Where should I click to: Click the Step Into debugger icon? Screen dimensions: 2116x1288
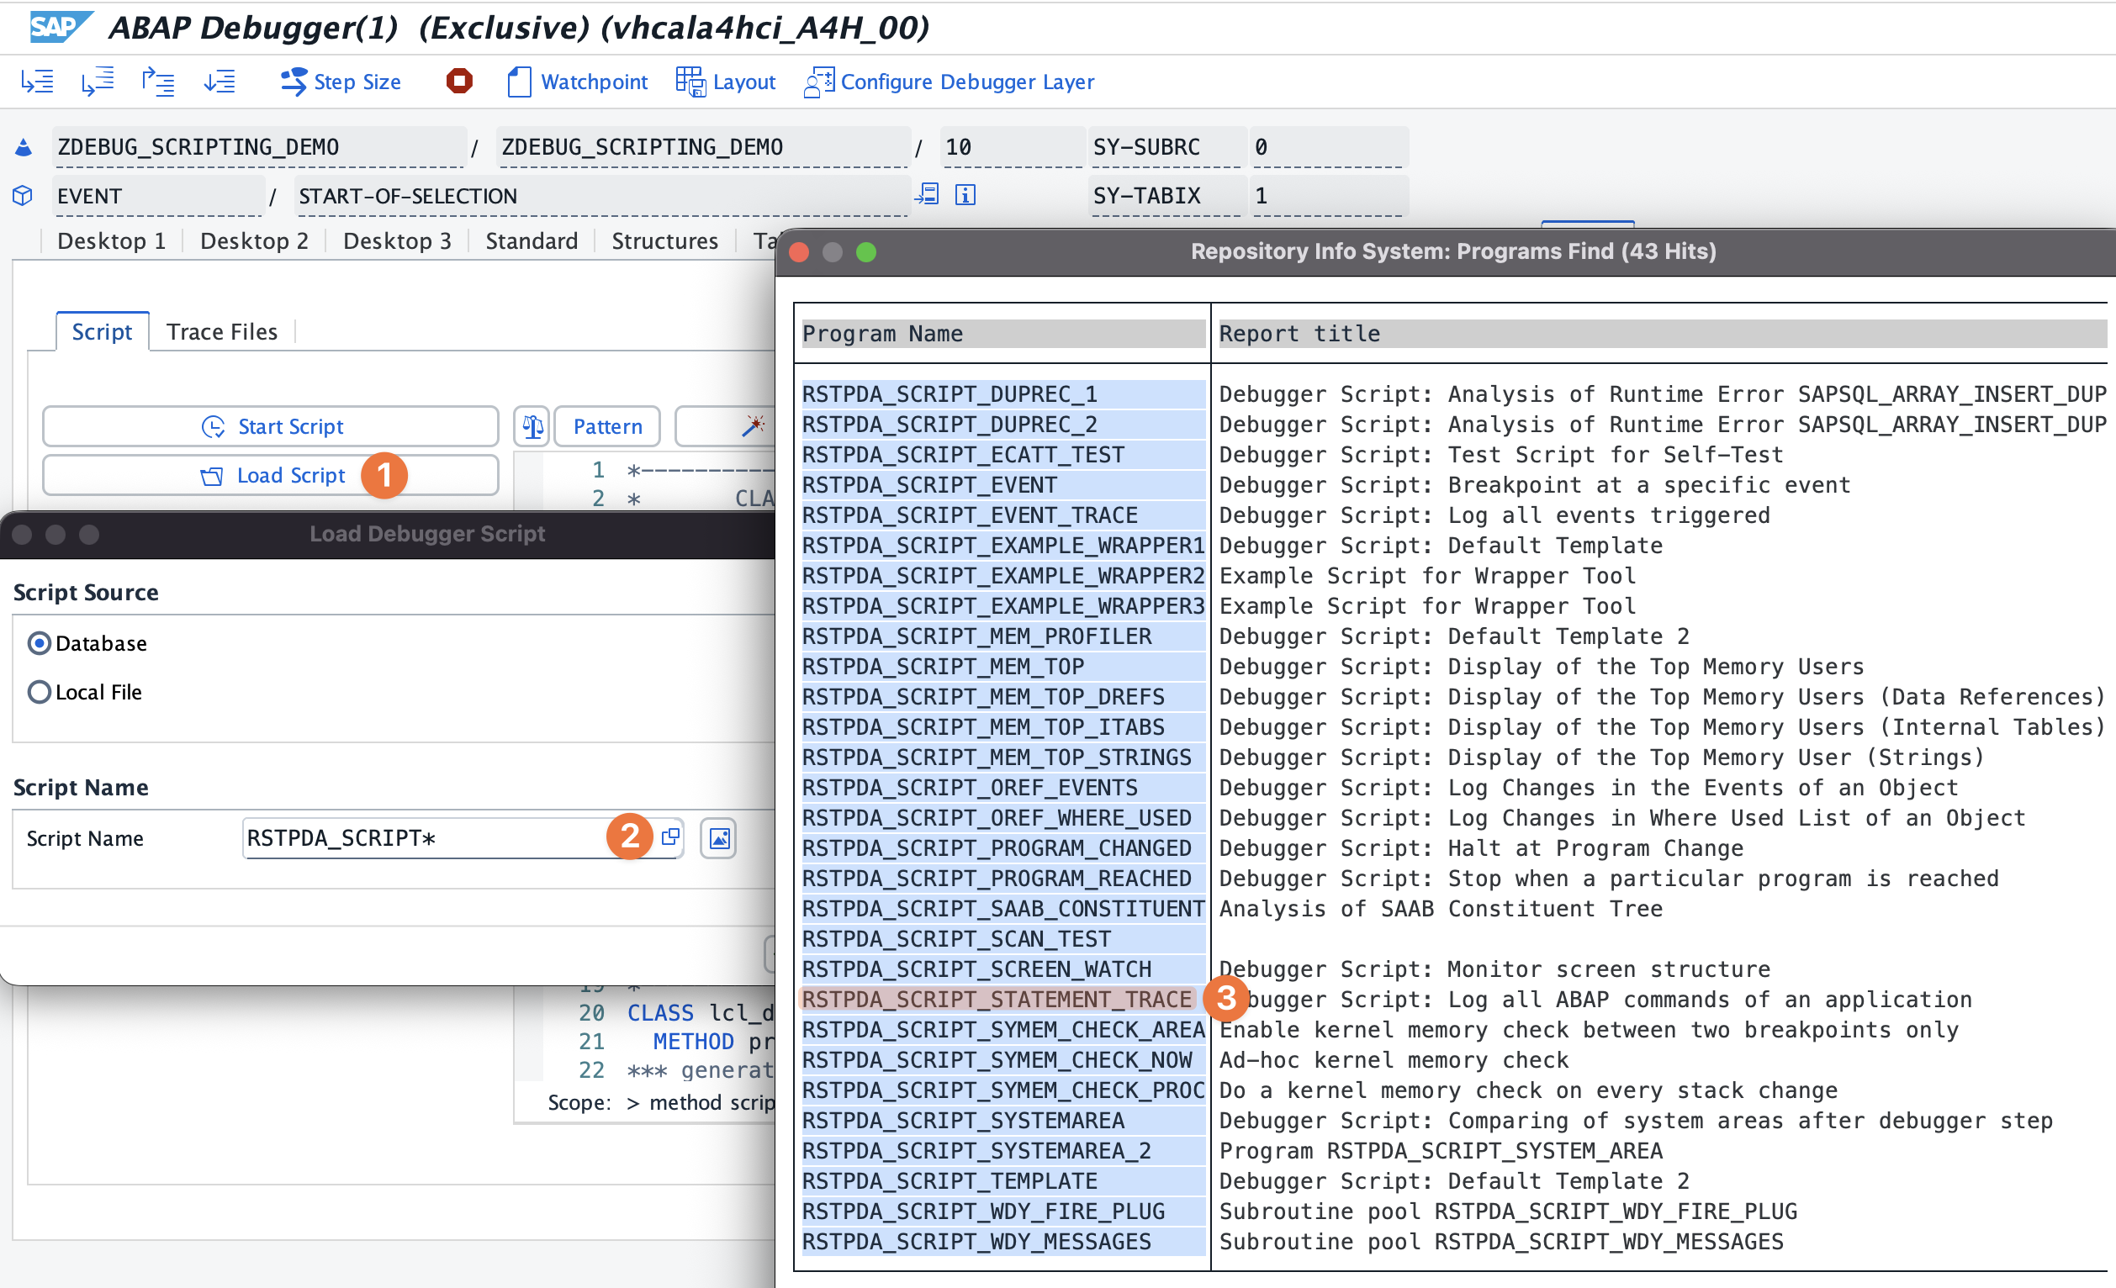click(x=37, y=82)
